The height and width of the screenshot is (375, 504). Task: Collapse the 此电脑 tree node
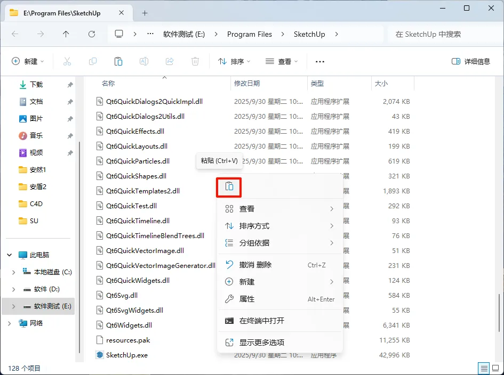click(x=9, y=255)
